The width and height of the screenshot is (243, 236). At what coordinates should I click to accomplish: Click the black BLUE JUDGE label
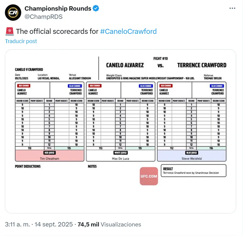pos(192,153)
